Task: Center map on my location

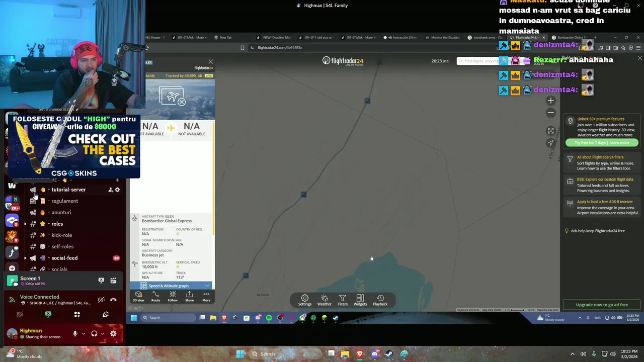Action: tap(550, 143)
